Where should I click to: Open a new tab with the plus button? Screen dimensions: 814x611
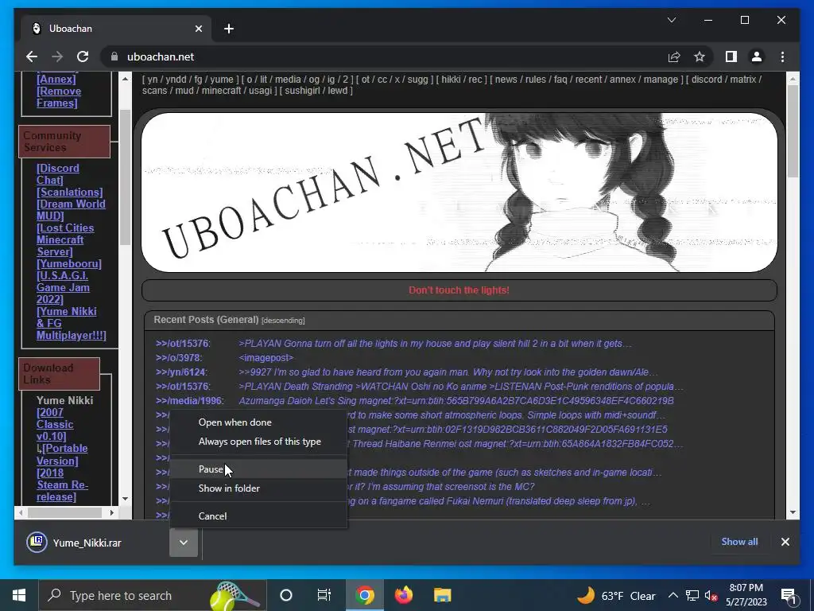tap(229, 29)
